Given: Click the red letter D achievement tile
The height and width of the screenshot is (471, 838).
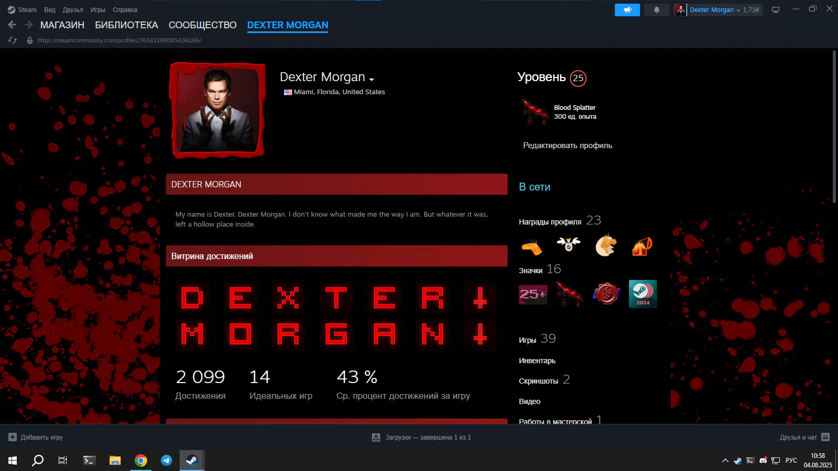Looking at the screenshot, I should tap(192, 298).
